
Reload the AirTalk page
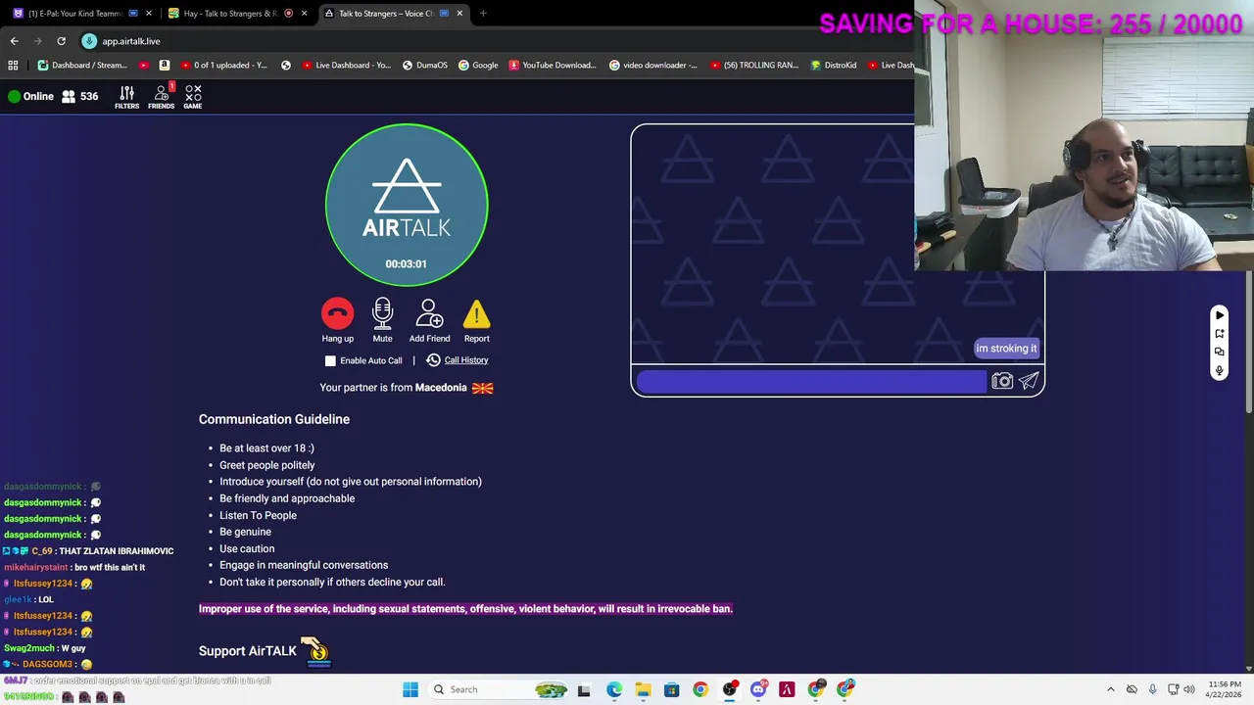[61, 41]
